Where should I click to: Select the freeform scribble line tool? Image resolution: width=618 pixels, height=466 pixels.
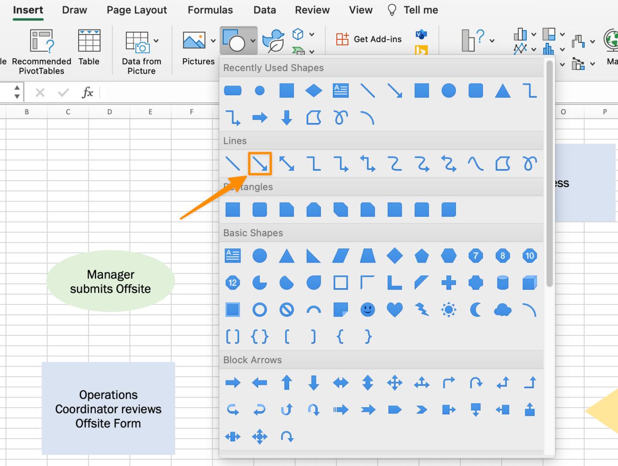coord(529,164)
